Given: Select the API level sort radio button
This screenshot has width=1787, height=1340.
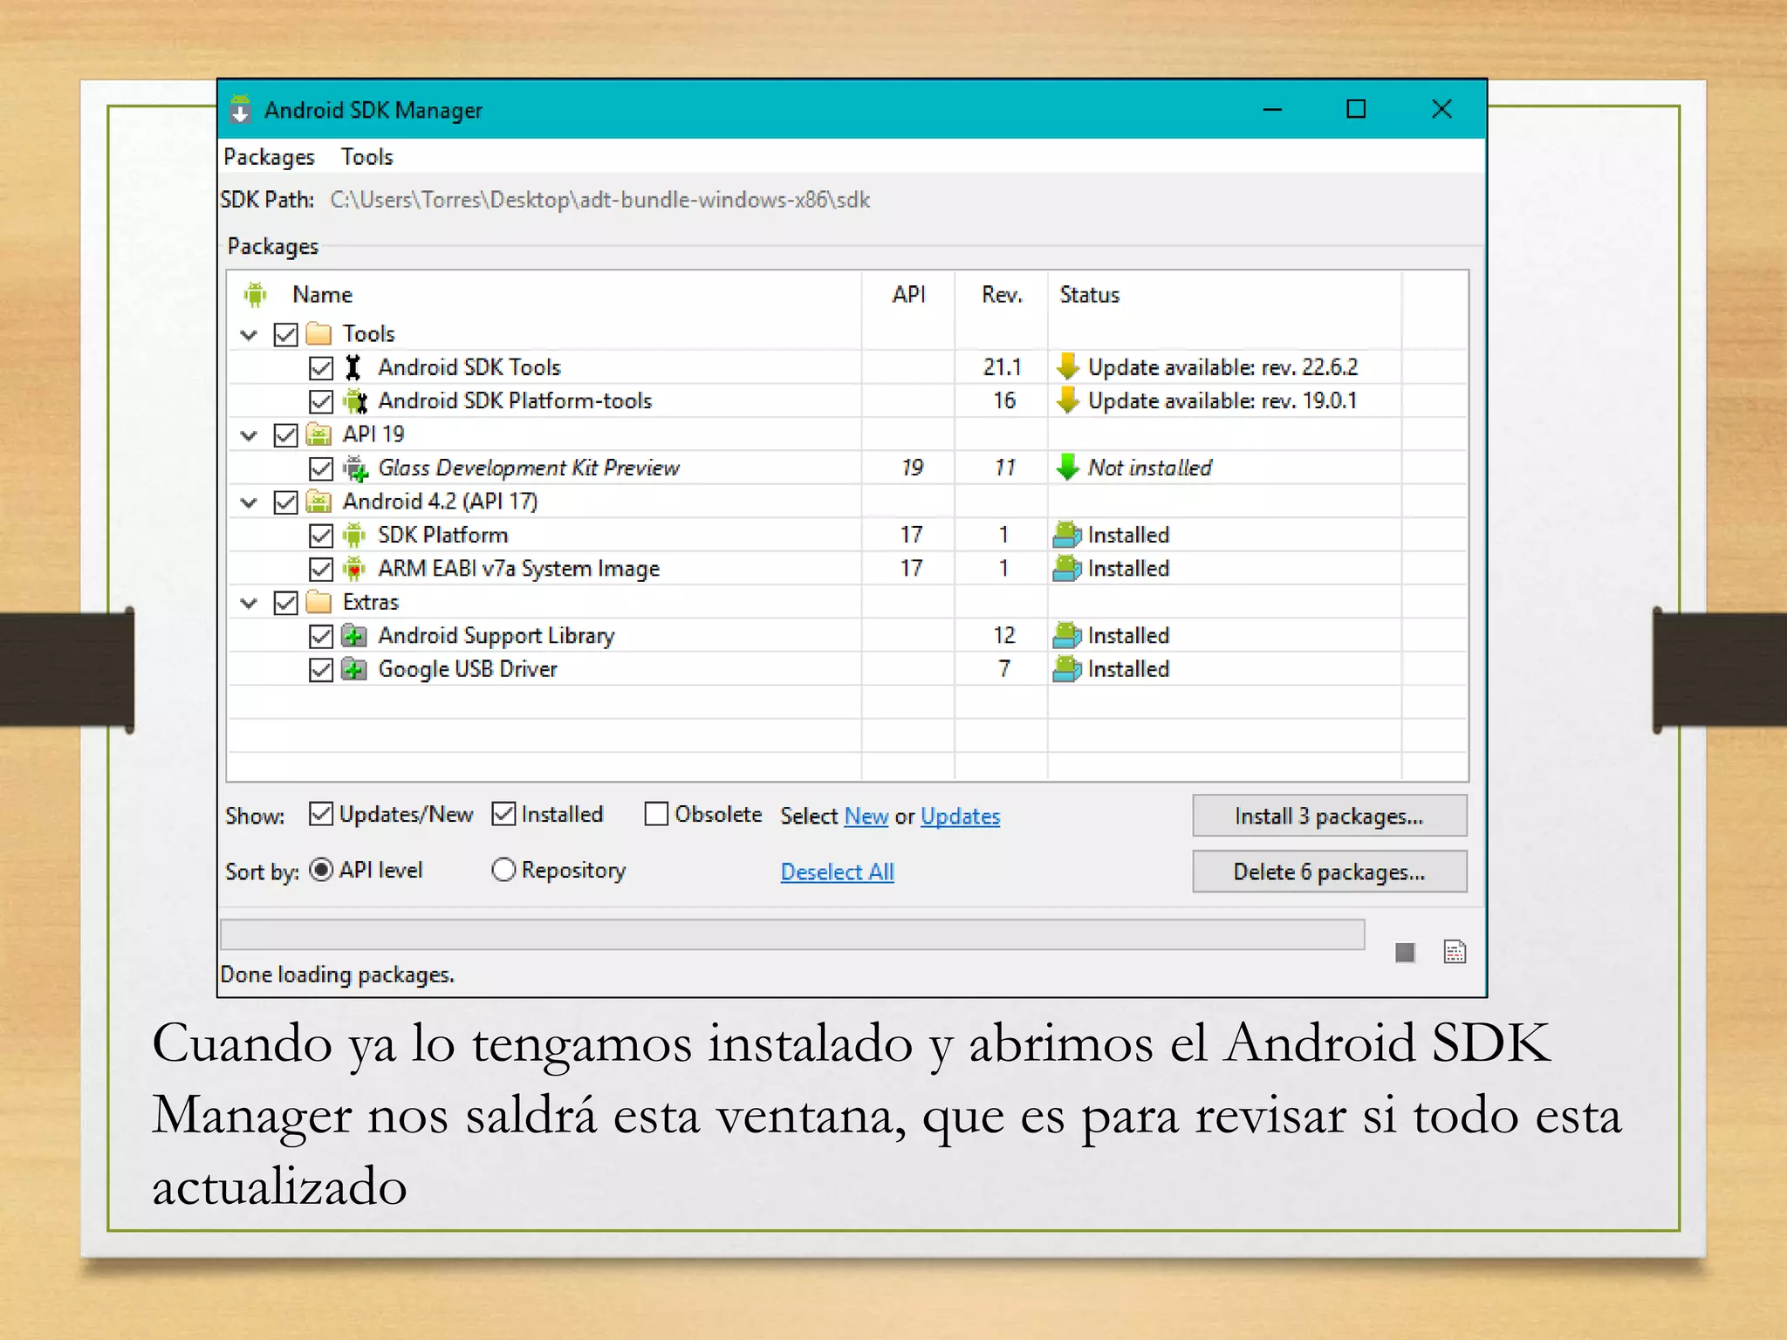Looking at the screenshot, I should [321, 870].
